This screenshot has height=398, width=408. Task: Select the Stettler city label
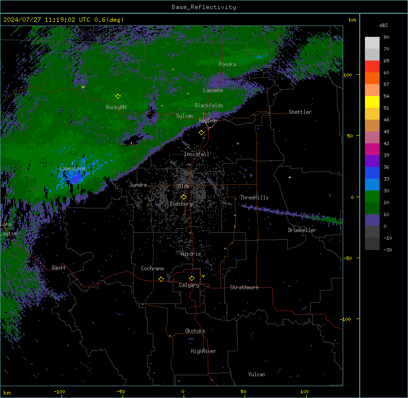click(300, 112)
